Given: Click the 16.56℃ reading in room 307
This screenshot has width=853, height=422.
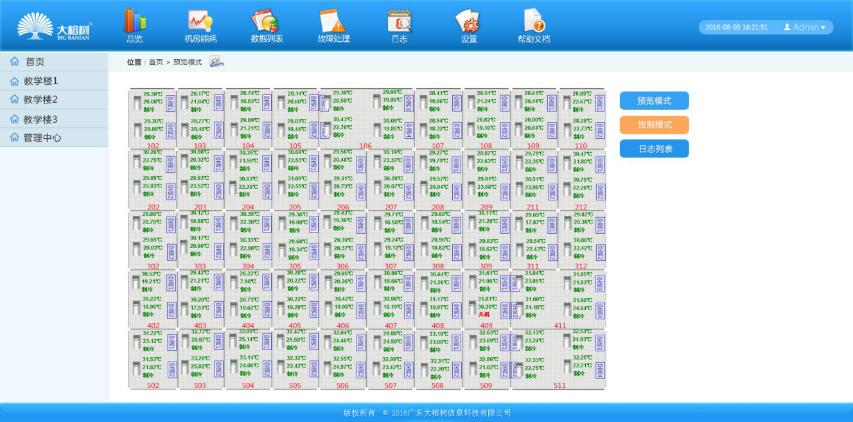Looking at the screenshot, I should tap(394, 222).
